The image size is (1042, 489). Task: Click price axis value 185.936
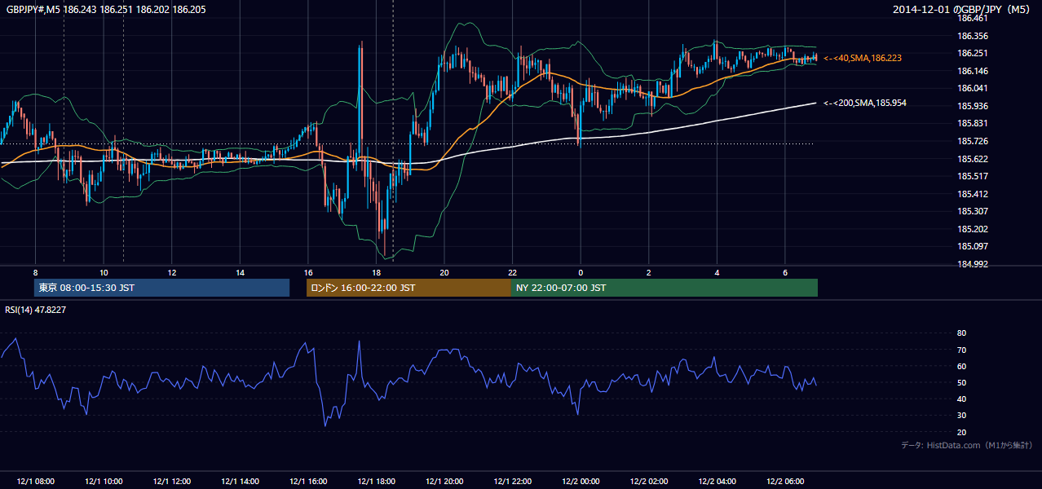click(974, 106)
